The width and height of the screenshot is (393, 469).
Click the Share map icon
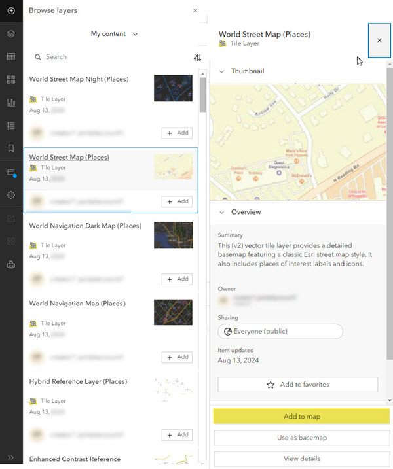11,218
